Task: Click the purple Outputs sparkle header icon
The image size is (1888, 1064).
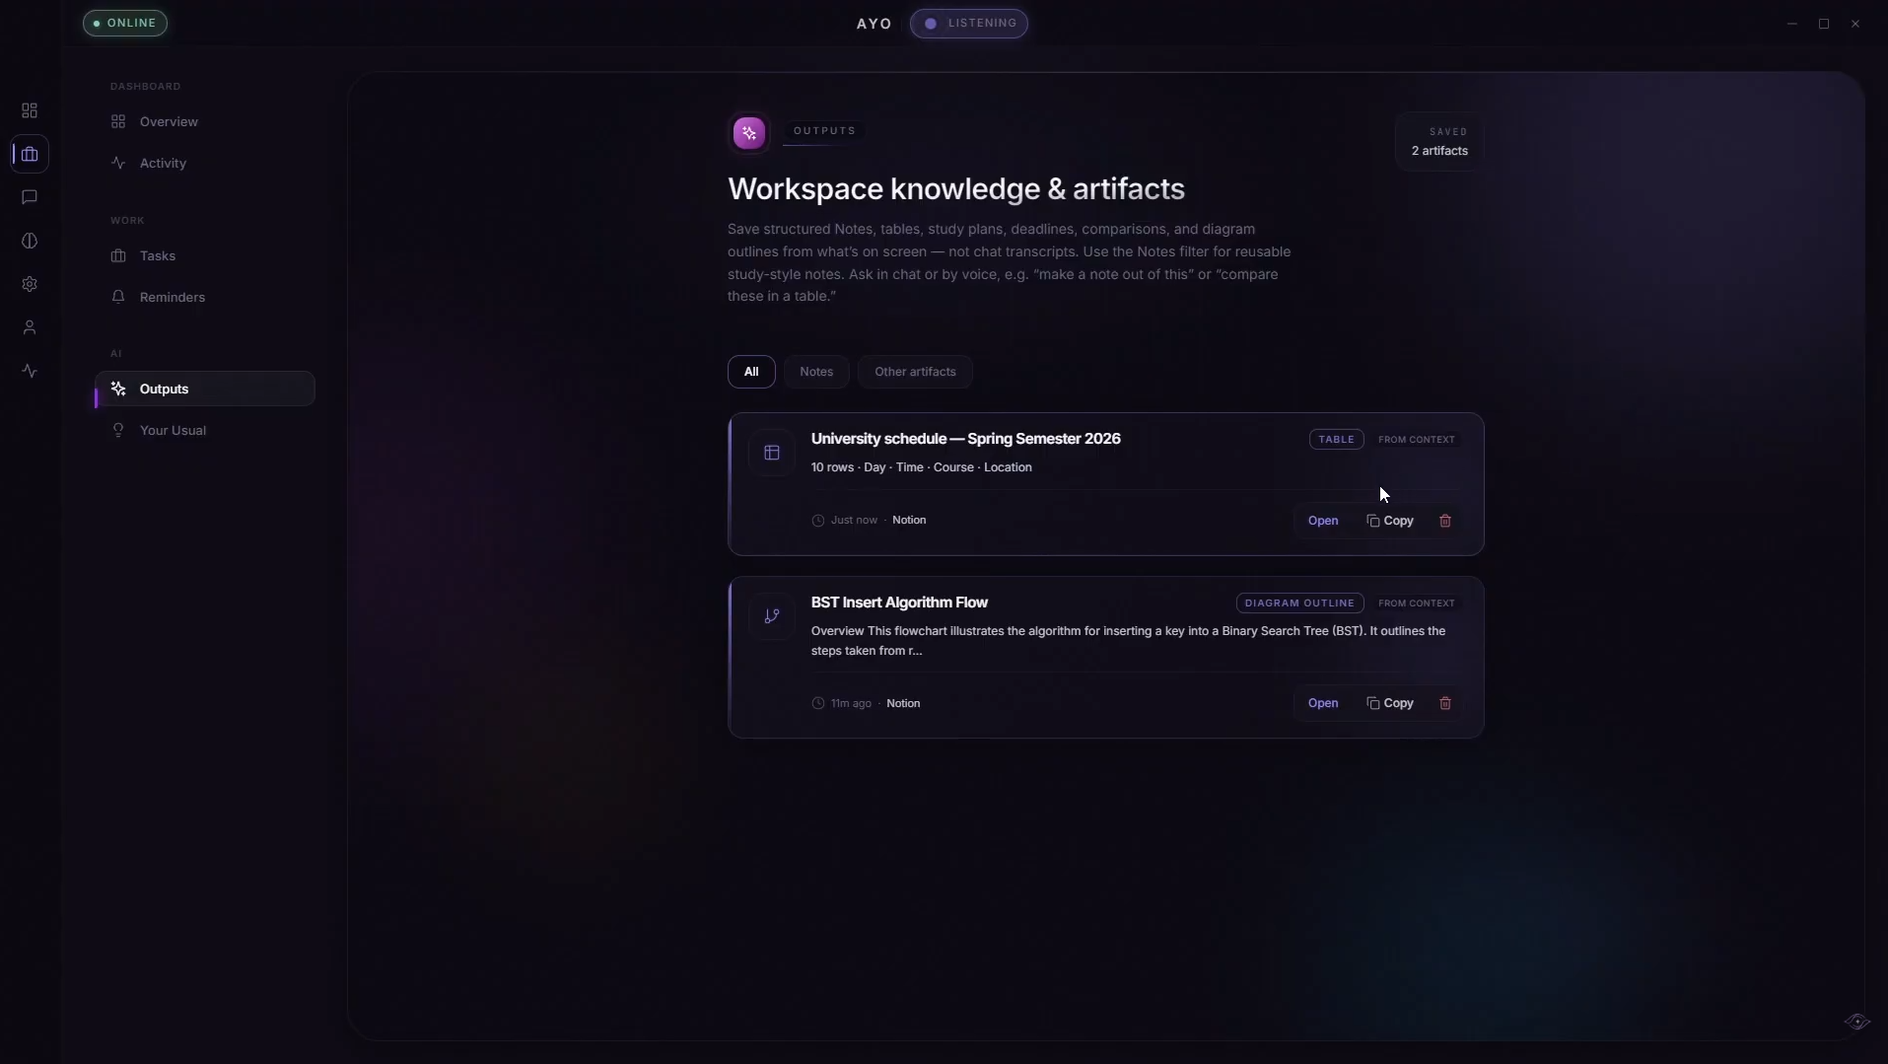Action: (749, 132)
